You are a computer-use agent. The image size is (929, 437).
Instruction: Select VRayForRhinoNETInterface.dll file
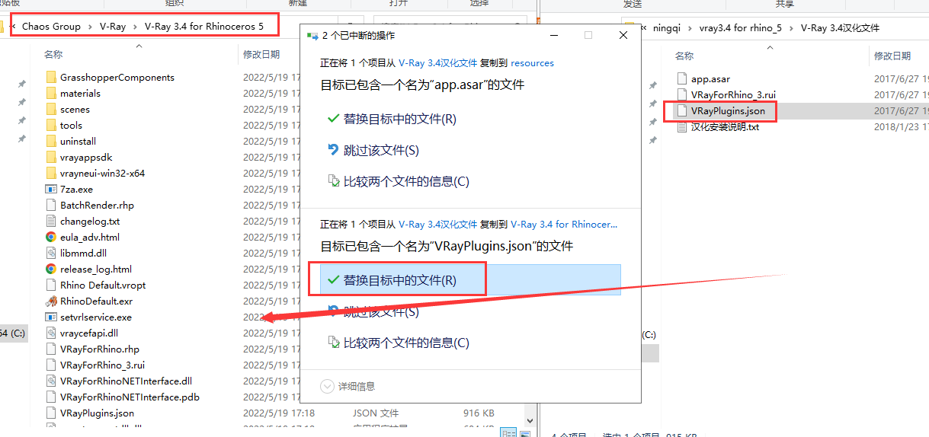coord(126,381)
